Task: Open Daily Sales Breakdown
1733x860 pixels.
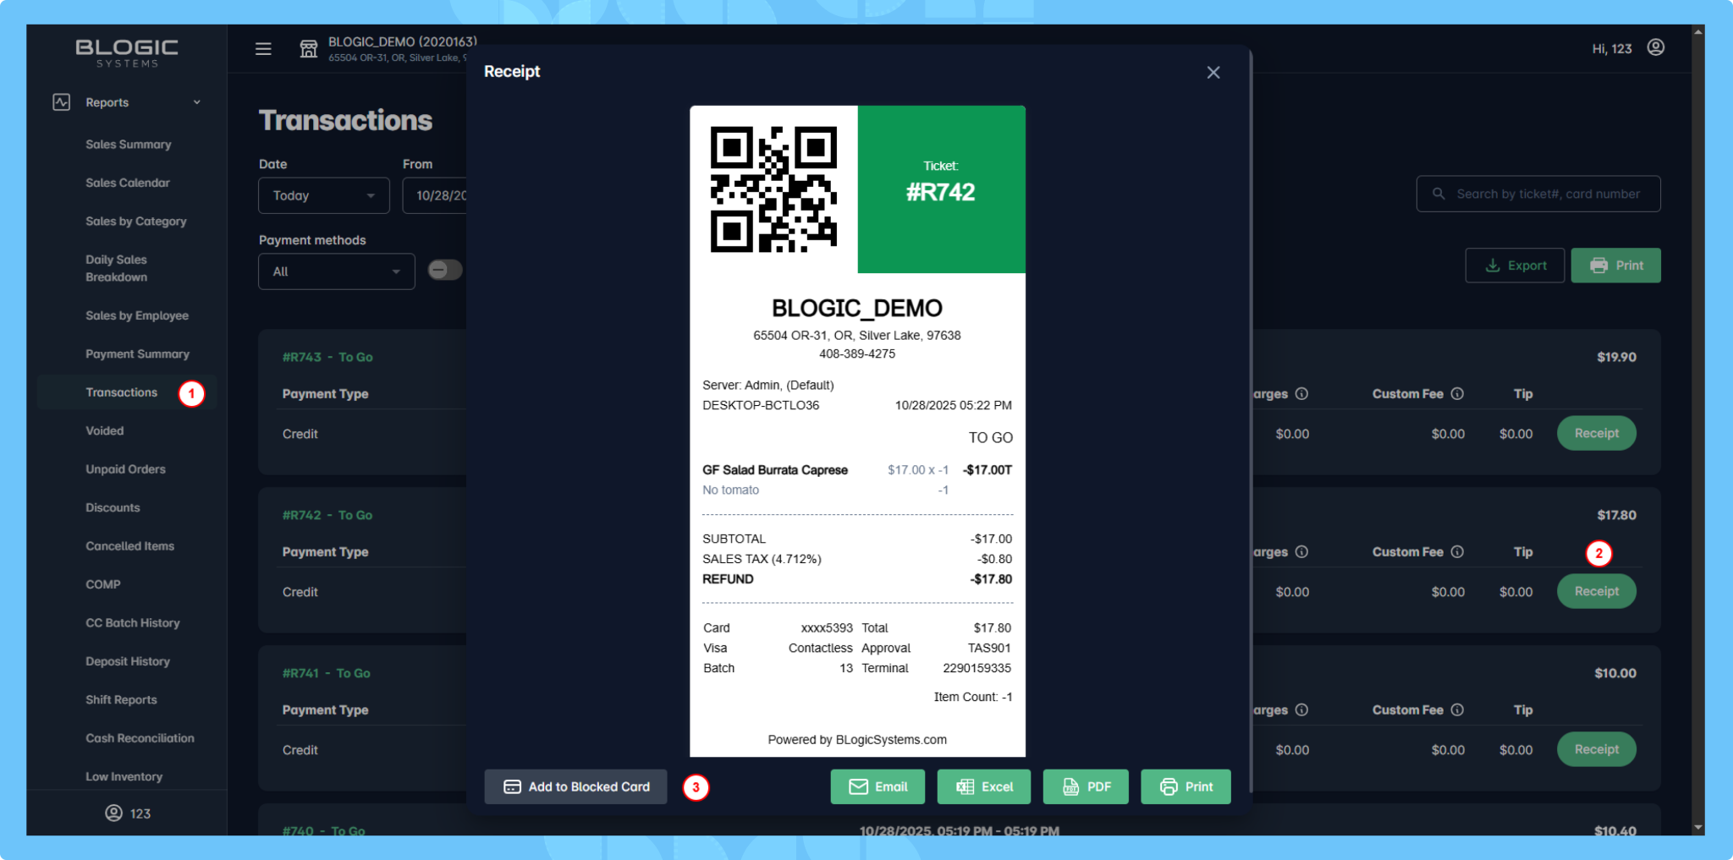Action: [117, 268]
